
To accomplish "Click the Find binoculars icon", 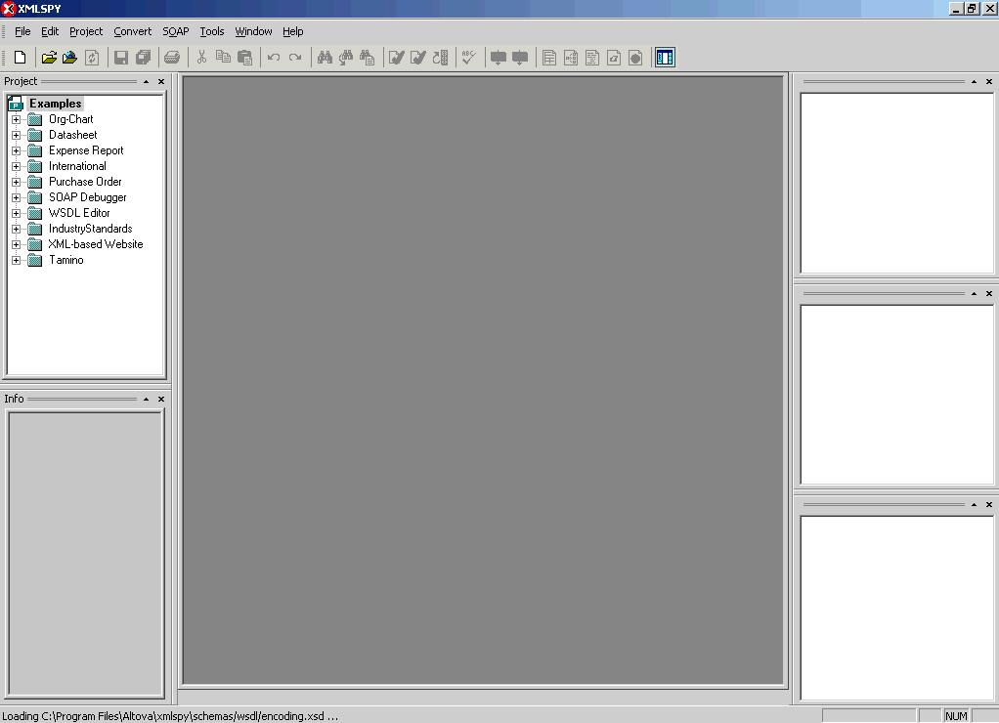I will coord(325,58).
